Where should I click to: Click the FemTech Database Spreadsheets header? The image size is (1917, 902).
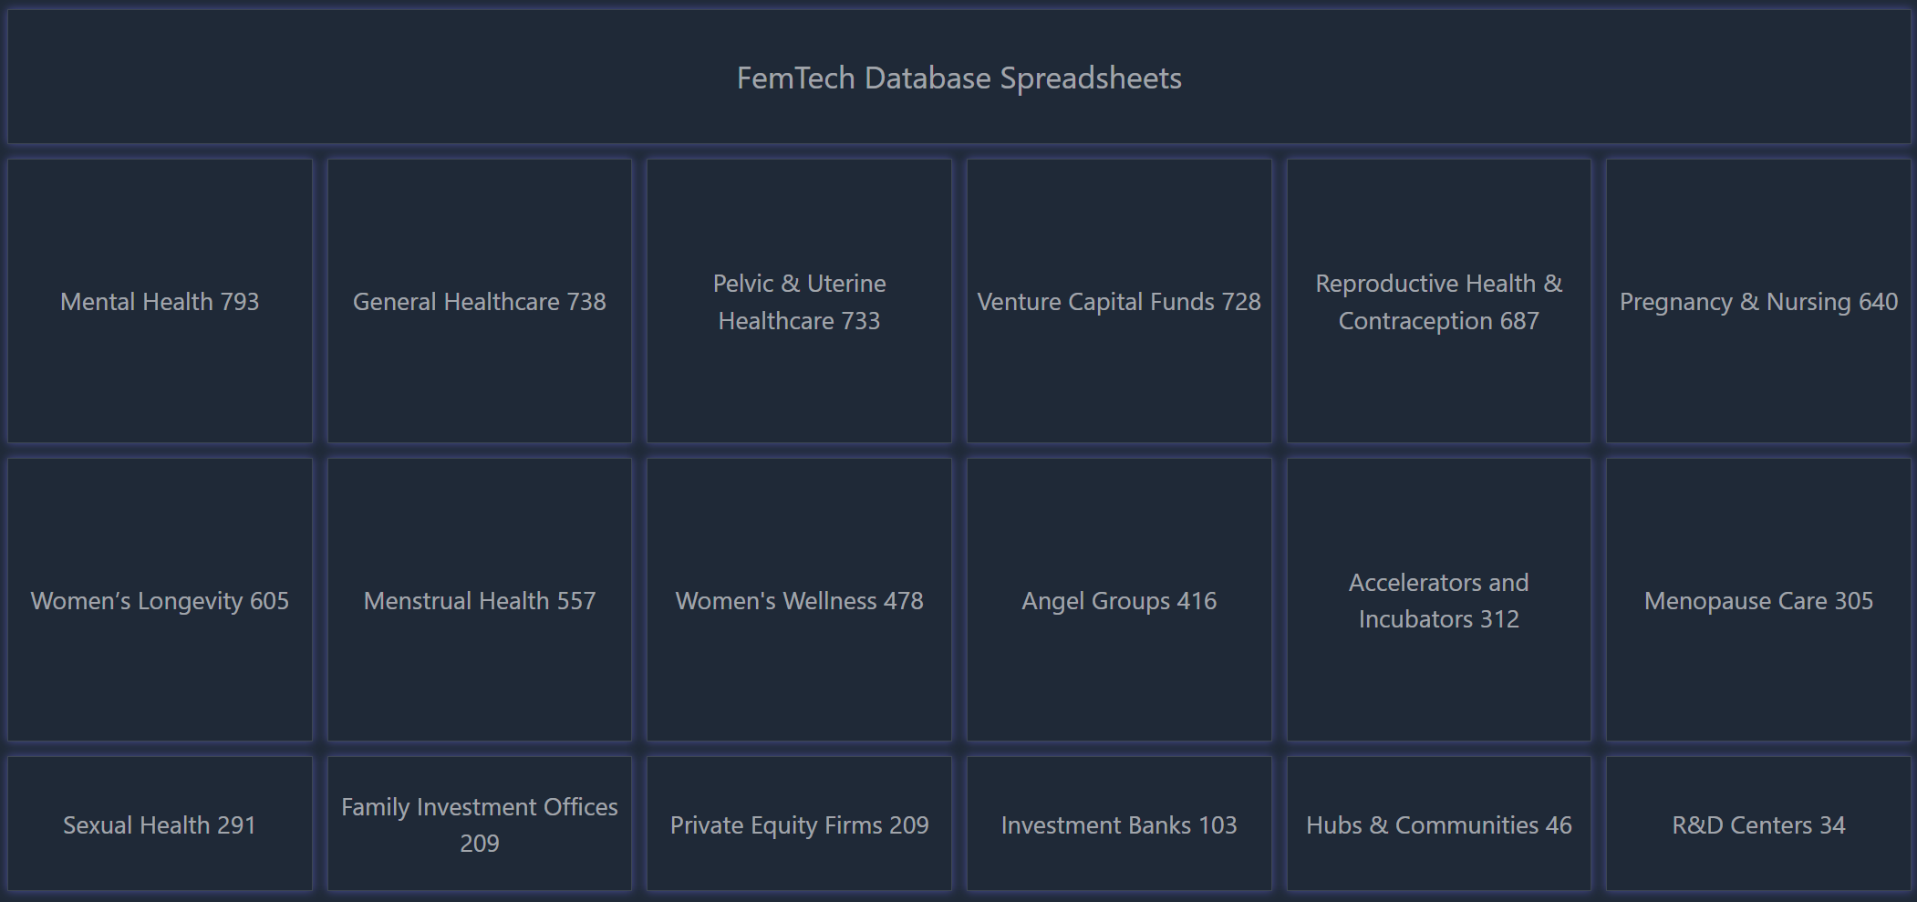pos(958,78)
